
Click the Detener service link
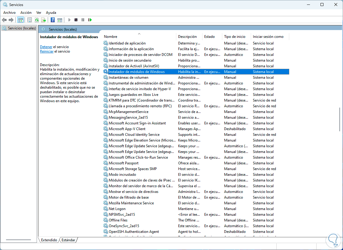point(46,47)
